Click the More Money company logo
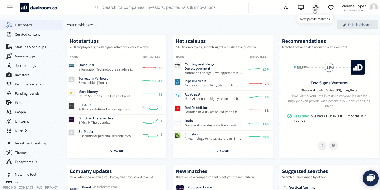Screen dimensions: 380x190 (71, 92)
